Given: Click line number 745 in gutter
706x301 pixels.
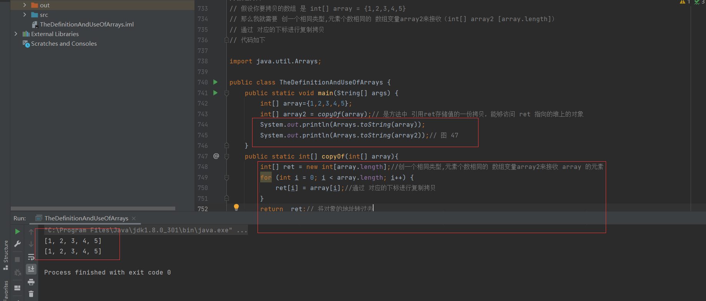Looking at the screenshot, I should coord(203,135).
